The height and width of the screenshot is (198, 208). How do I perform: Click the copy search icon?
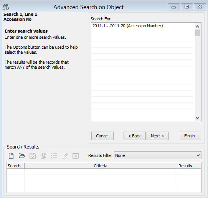[x=43, y=156]
